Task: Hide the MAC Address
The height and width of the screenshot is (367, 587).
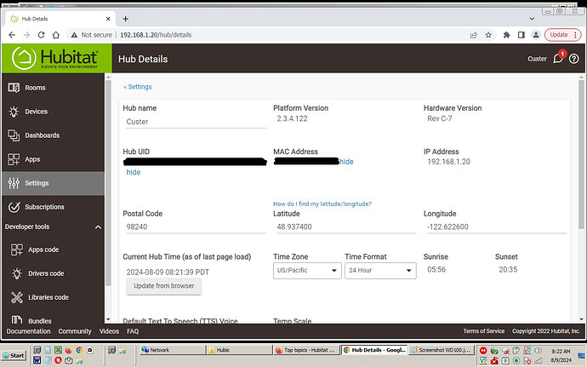Action: 346,162
